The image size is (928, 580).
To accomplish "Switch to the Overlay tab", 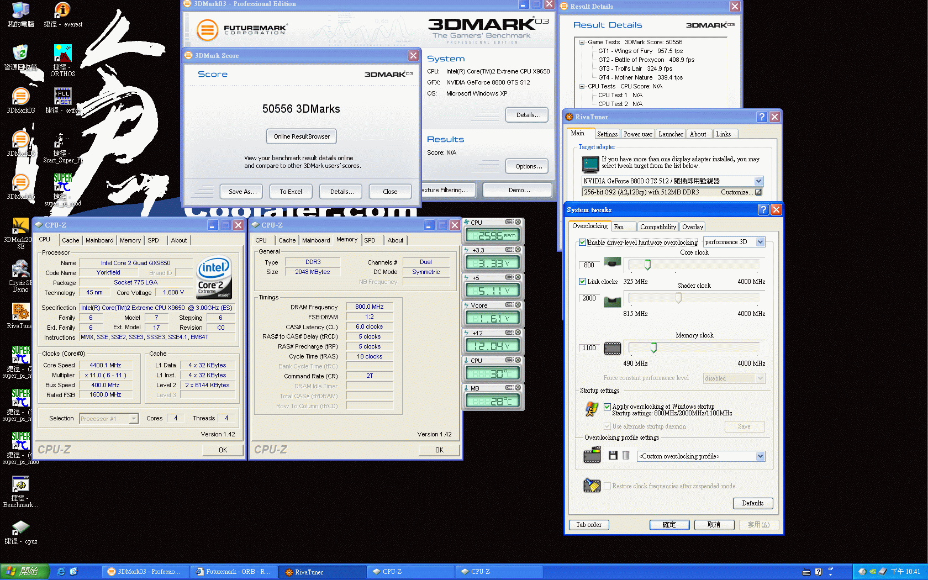I will tap(692, 227).
